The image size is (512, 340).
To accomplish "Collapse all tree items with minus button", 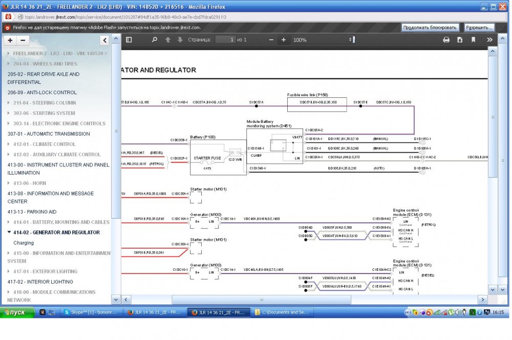I will pyautogui.click(x=23, y=40).
